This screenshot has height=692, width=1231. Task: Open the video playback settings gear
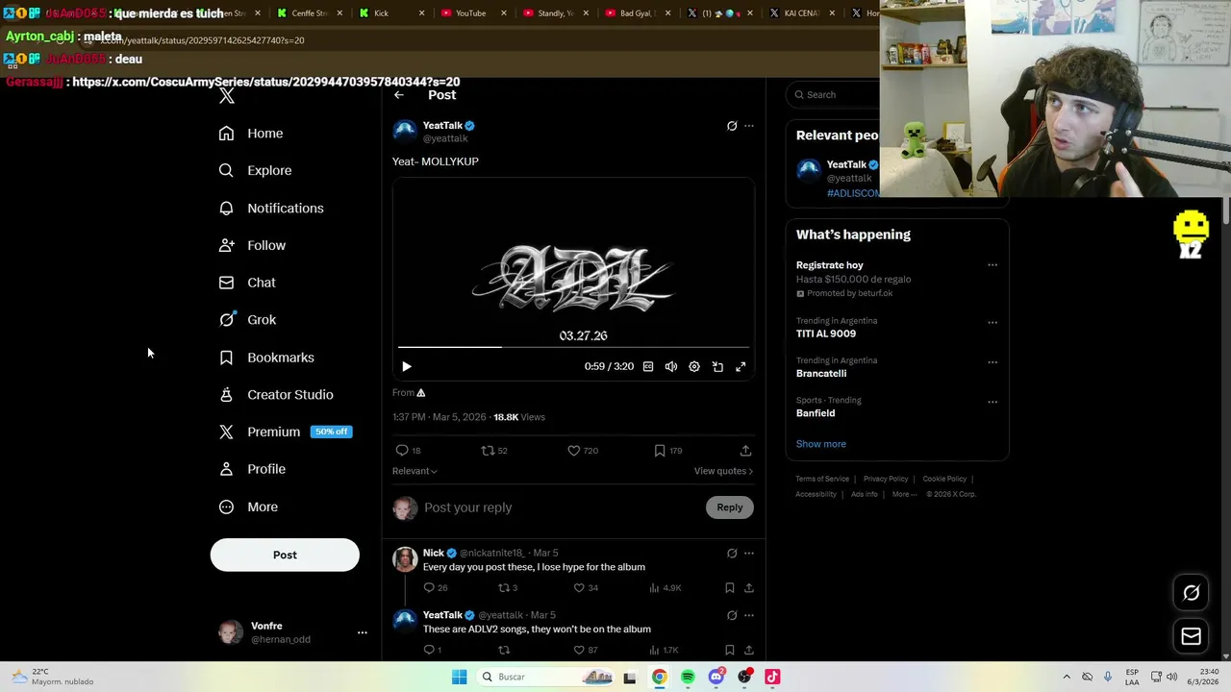[x=694, y=366]
